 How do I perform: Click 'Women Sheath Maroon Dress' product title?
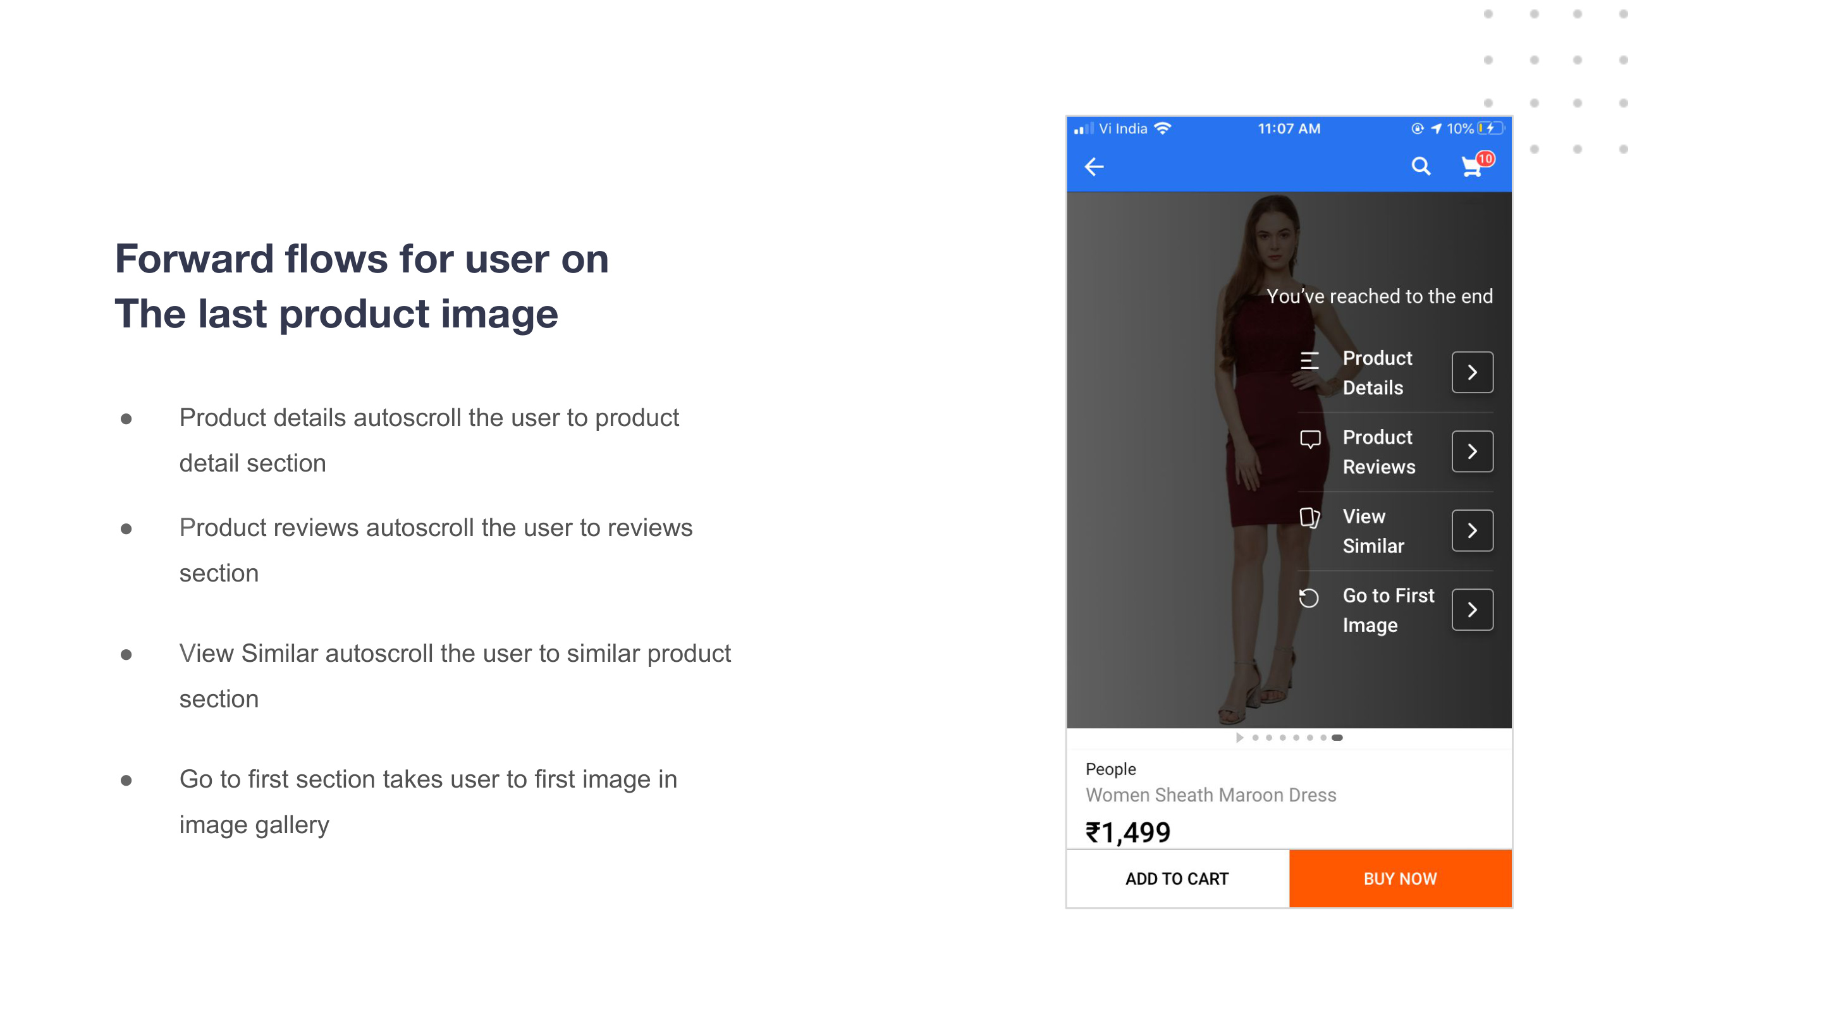(1211, 795)
